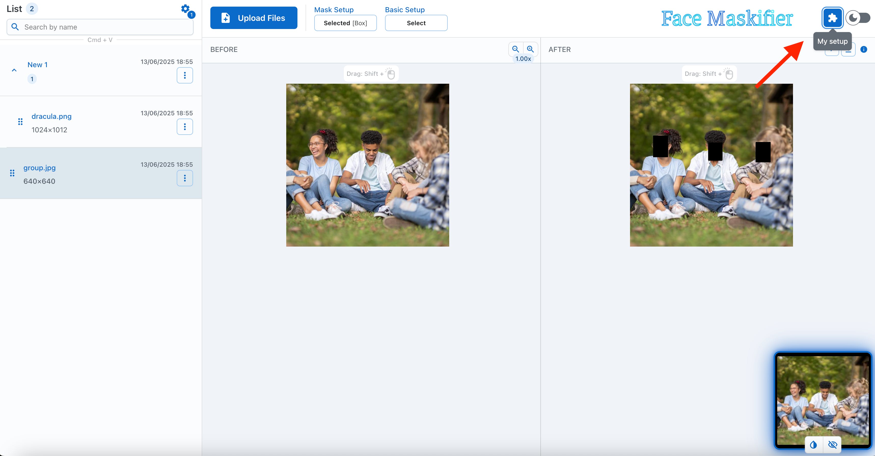Viewport: 875px width, 456px height.
Task: Click the Upload Files button
Action: point(254,18)
